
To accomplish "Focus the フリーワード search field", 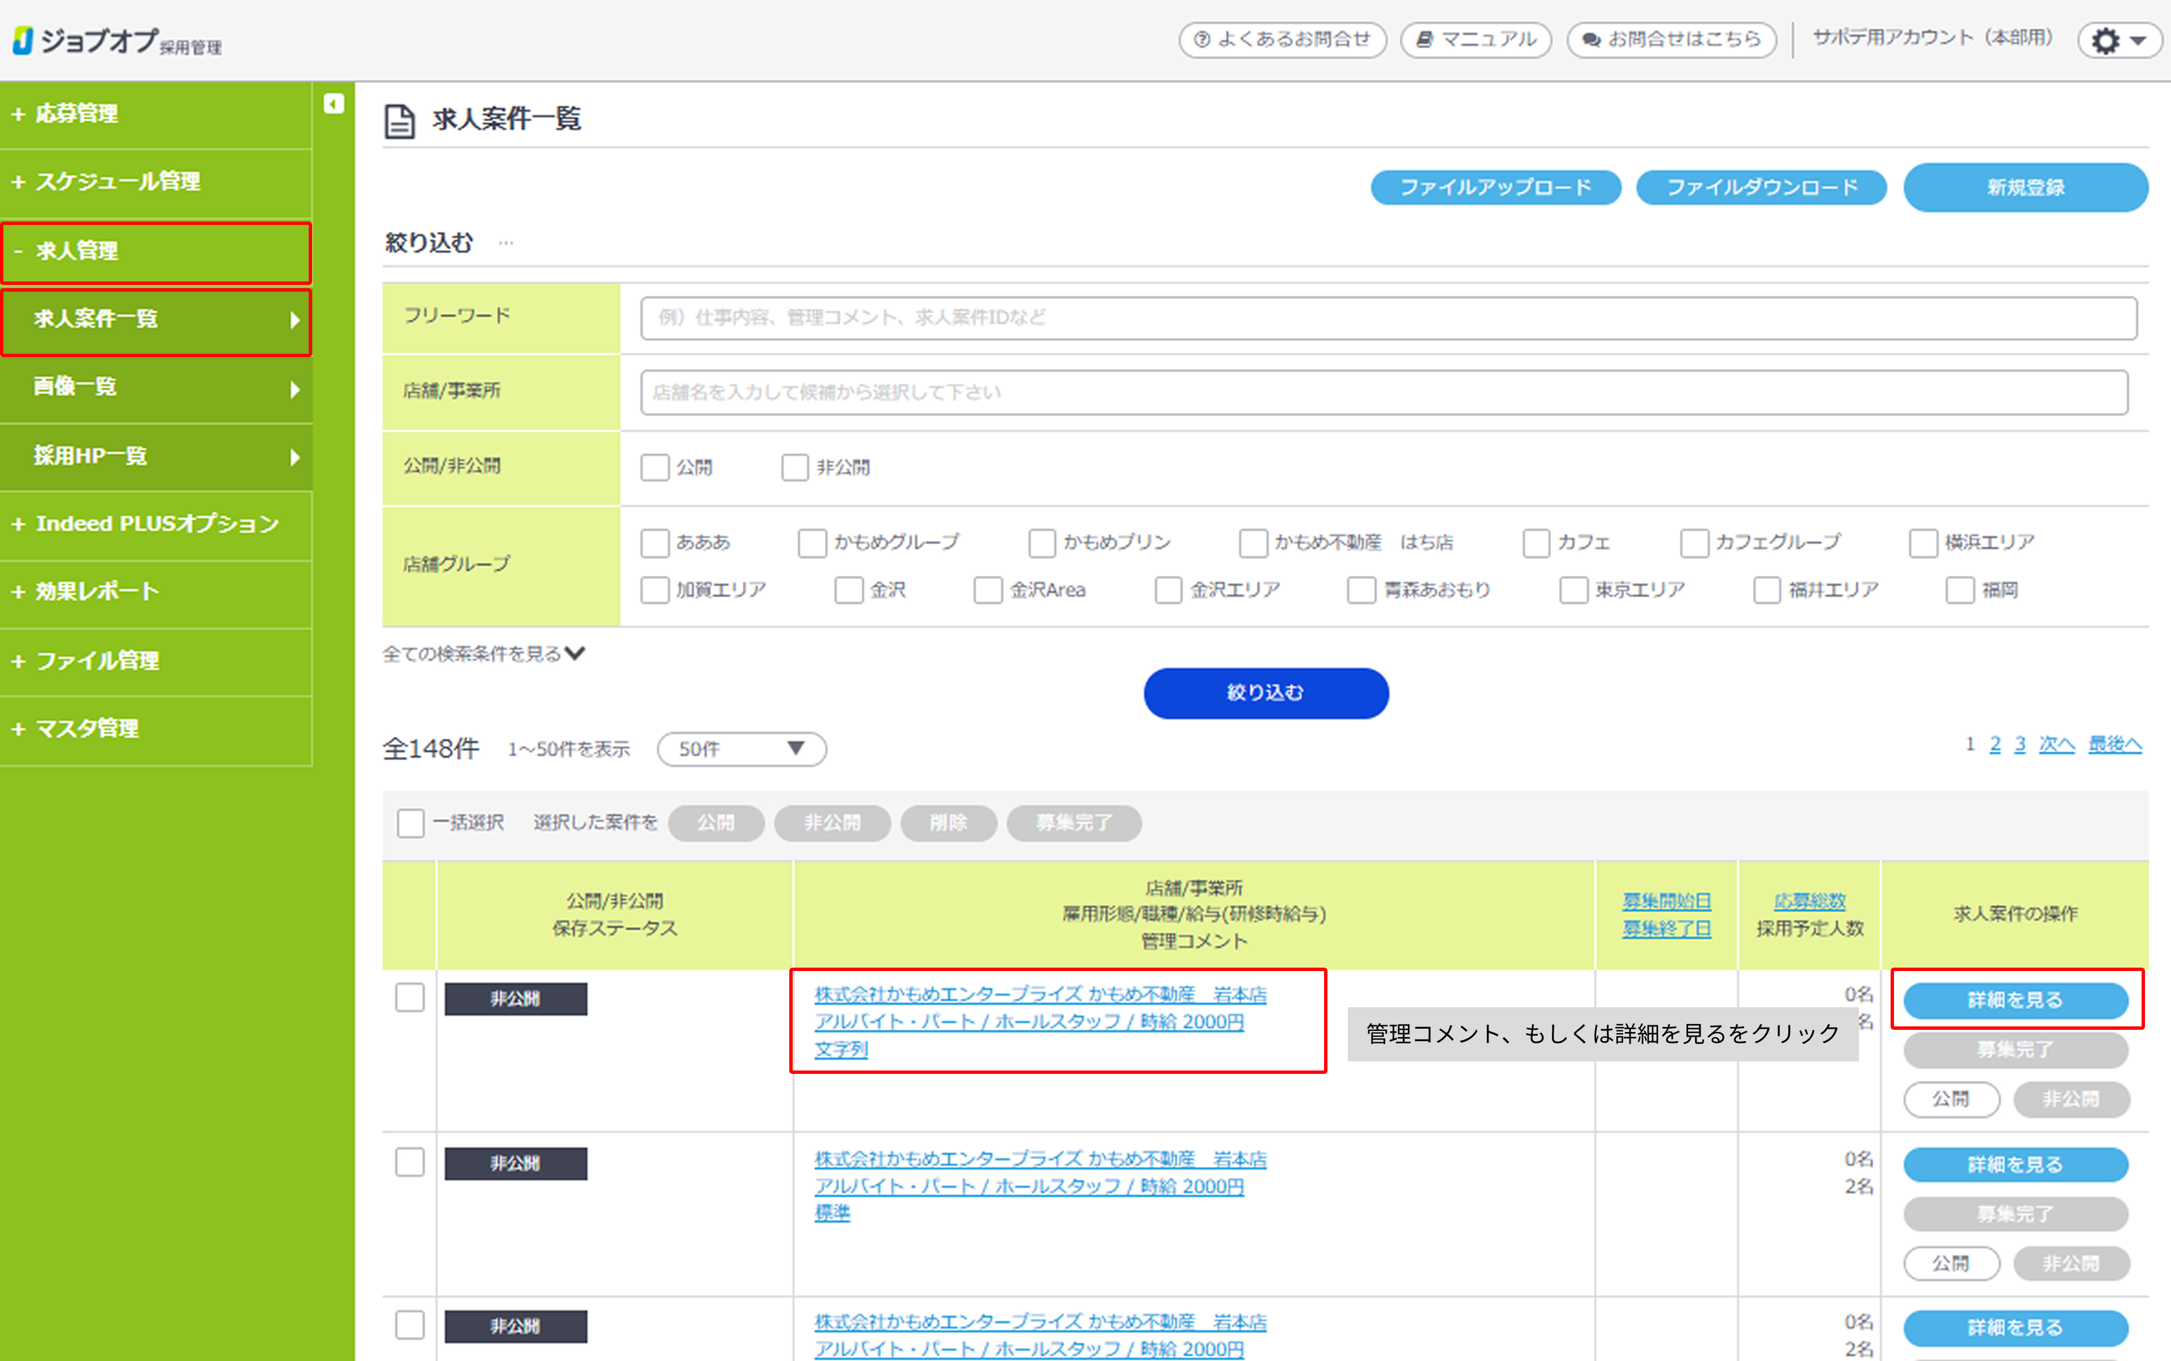I will click(x=1387, y=318).
